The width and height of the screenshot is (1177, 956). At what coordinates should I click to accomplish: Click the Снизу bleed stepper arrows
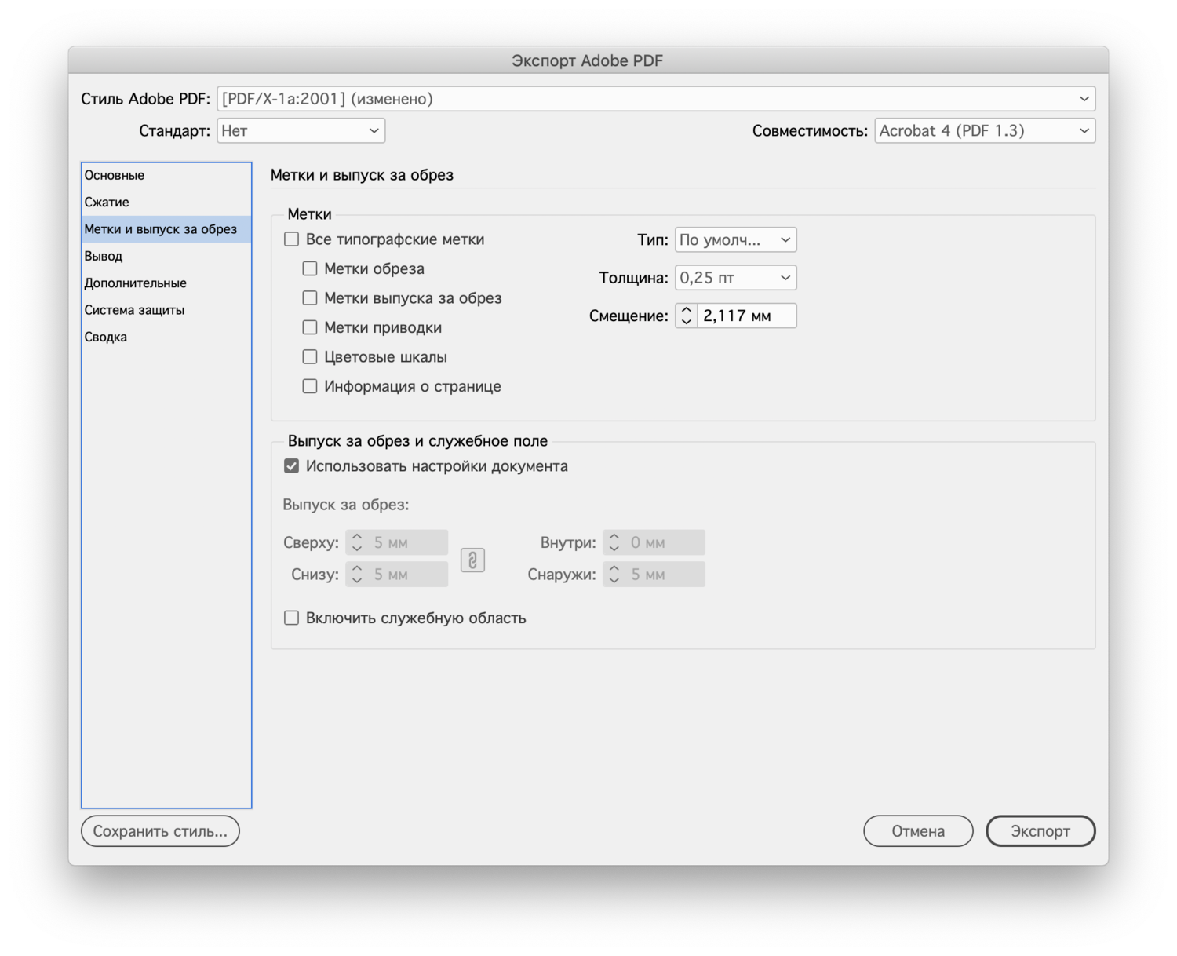pyautogui.click(x=357, y=575)
